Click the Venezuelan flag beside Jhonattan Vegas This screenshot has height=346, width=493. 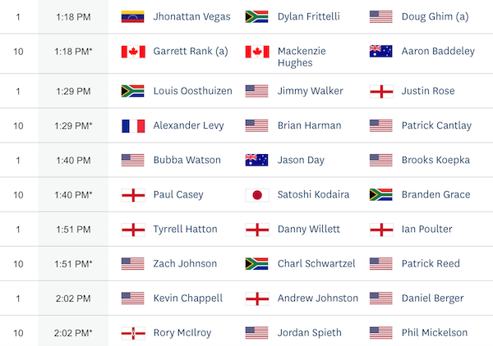tap(132, 16)
